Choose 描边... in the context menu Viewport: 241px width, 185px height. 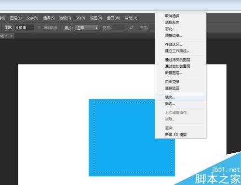click(181, 104)
